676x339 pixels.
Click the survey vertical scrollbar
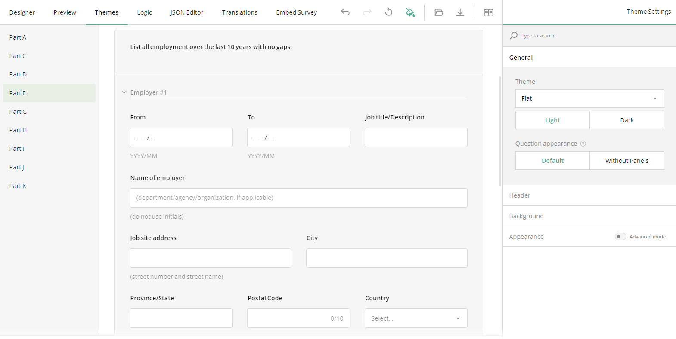500,131
